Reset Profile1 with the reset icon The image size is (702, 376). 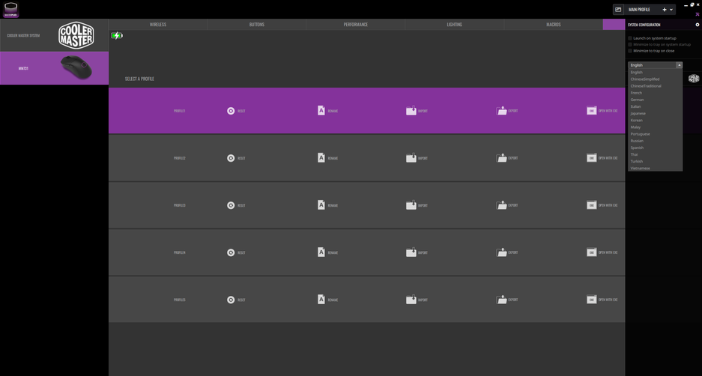(231, 111)
